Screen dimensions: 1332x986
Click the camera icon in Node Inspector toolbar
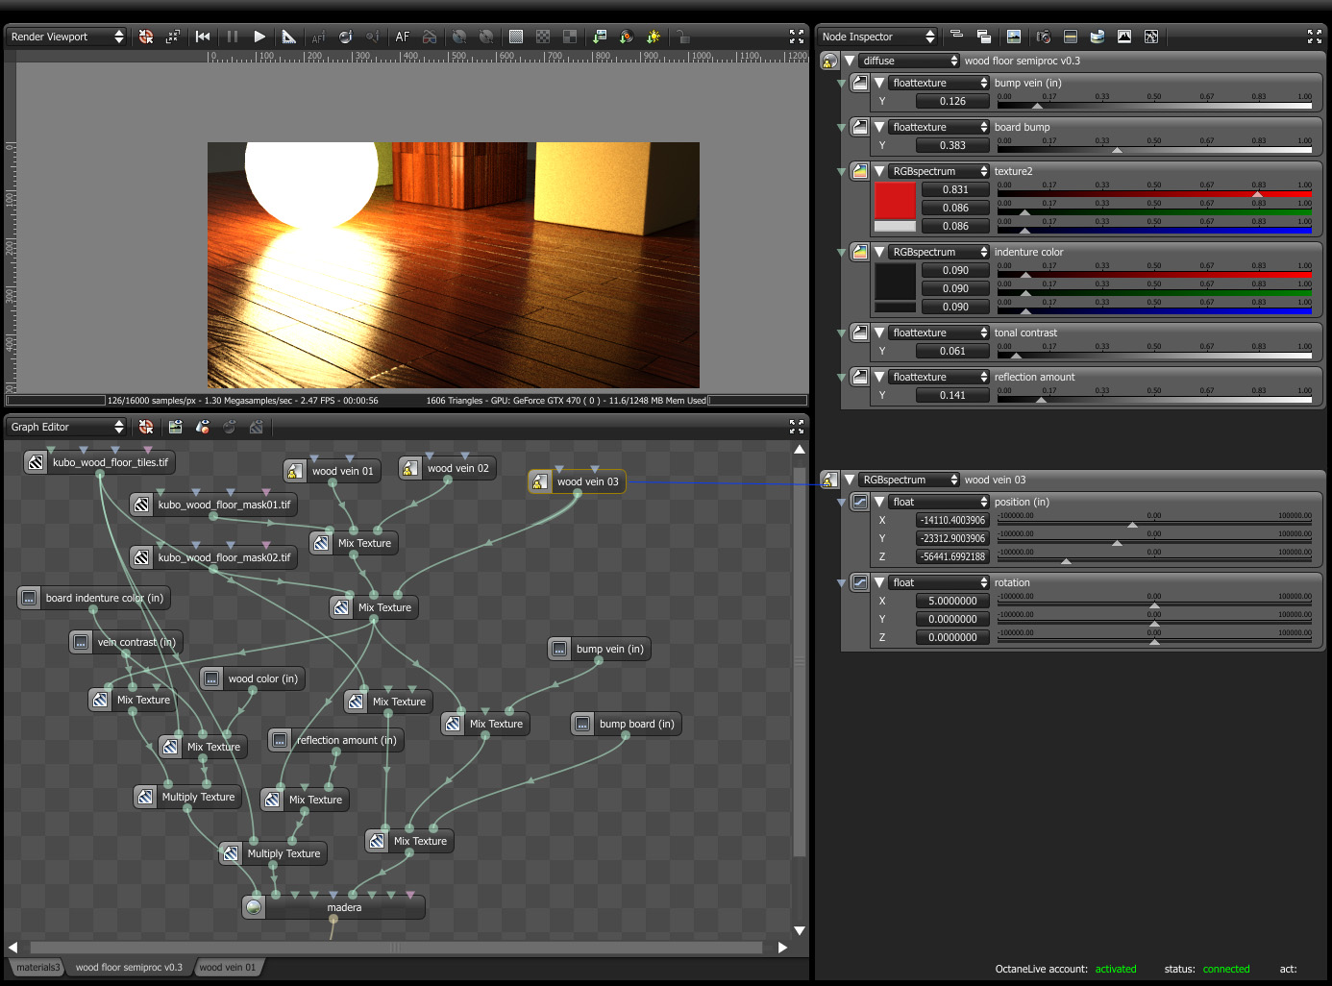tap(1044, 37)
